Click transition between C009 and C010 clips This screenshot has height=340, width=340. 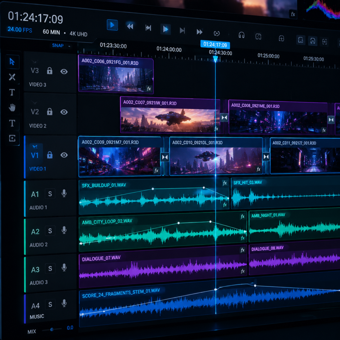[165, 157]
